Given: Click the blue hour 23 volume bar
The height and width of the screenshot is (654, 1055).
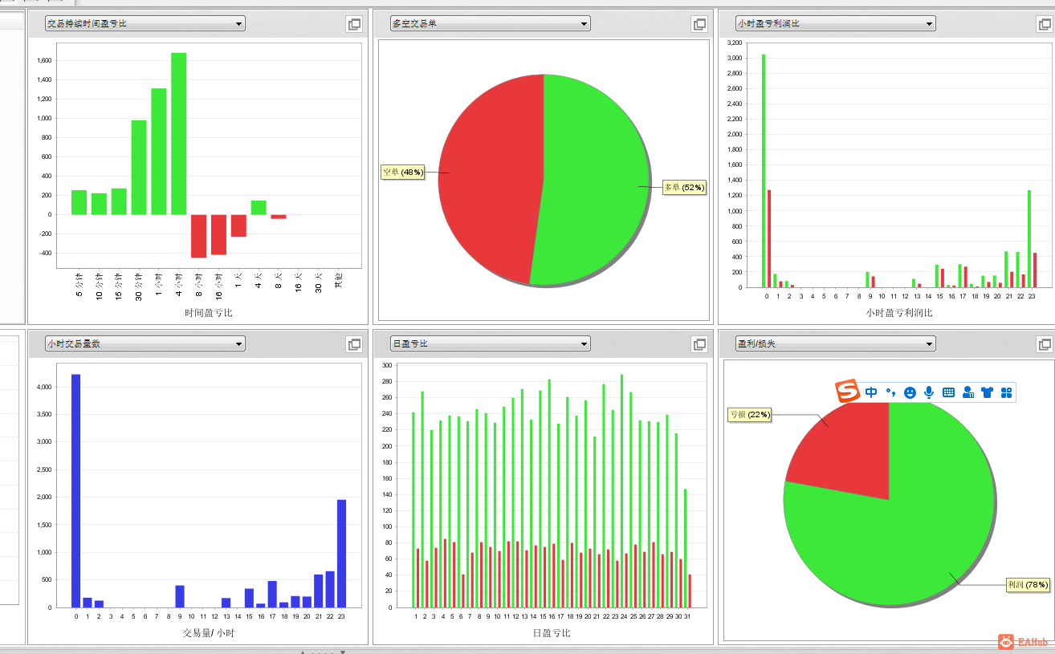Looking at the screenshot, I should [341, 554].
